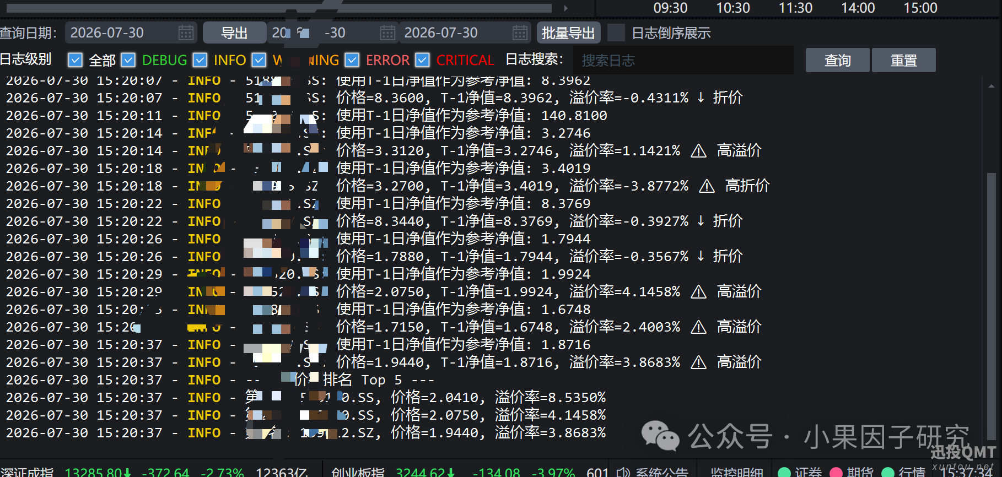Click the 查询日期 date input field

131,33
